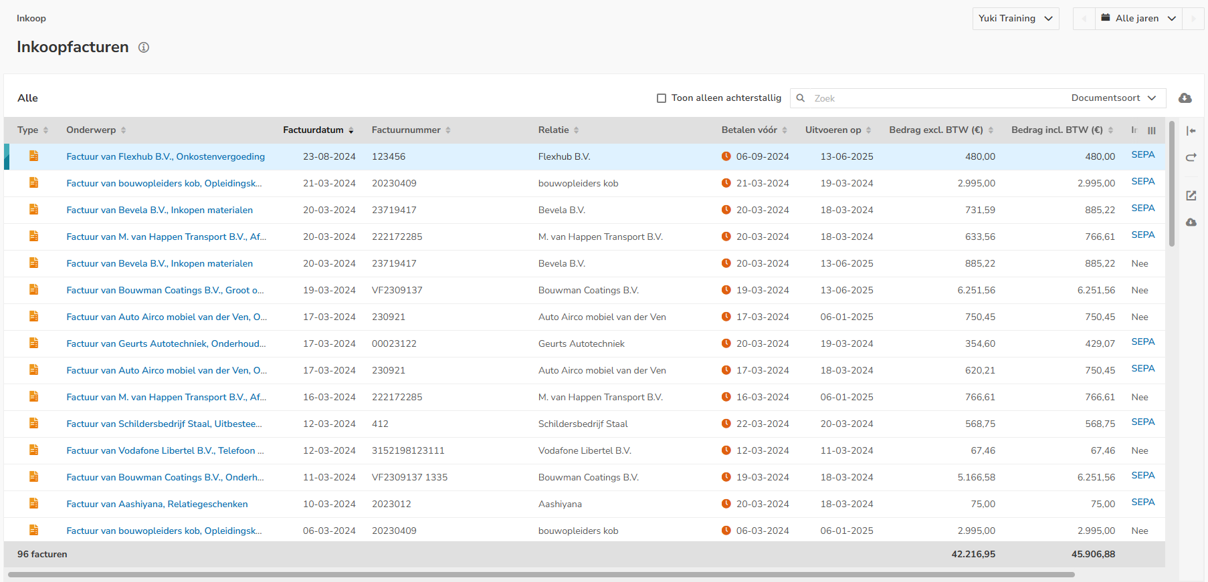Sort the table by the Type column
Screen dimensions: 1208x582
[x=33, y=130]
